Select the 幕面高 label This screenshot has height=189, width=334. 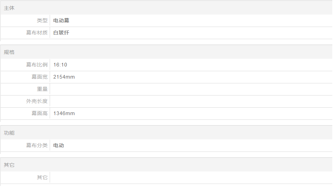pyautogui.click(x=40, y=113)
